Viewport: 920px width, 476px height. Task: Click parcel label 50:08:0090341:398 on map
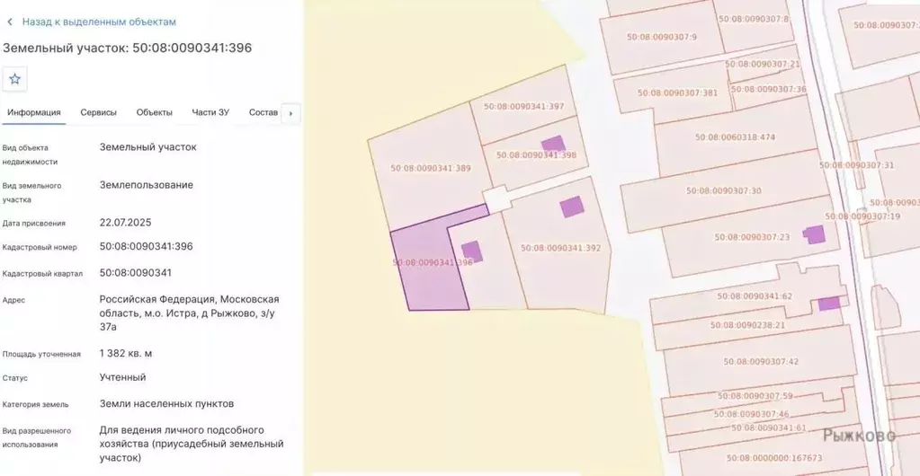536,155
